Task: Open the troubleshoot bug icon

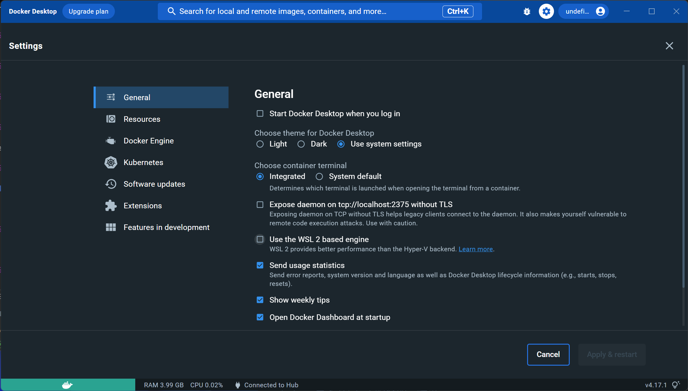Action: (x=527, y=11)
